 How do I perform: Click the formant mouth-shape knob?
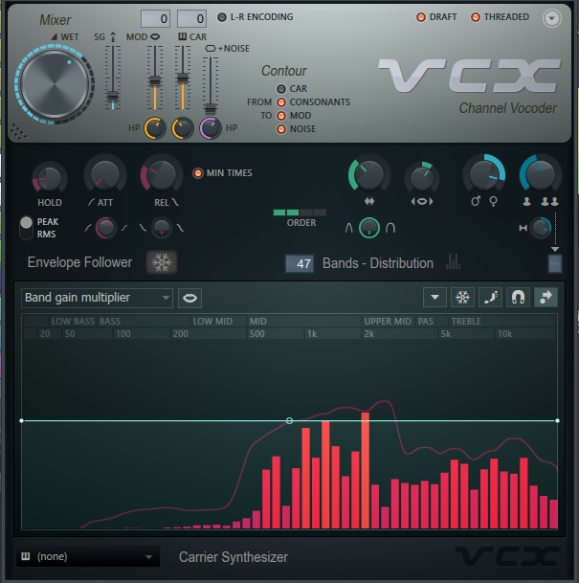click(x=422, y=178)
